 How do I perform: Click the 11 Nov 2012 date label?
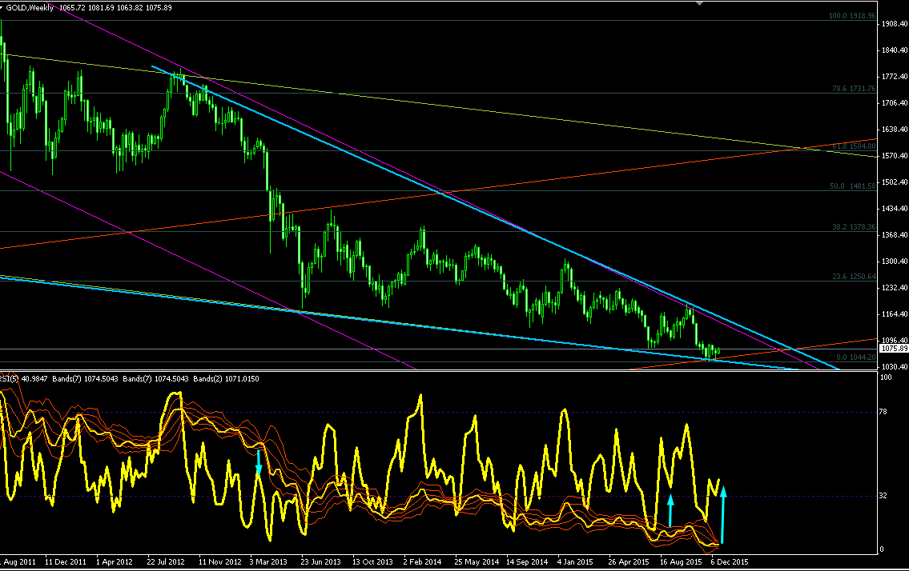click(x=219, y=561)
